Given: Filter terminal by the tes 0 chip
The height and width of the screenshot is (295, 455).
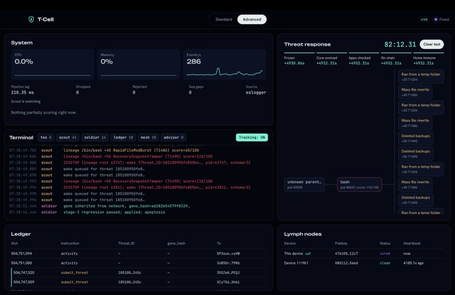Looking at the screenshot, I should point(46,138).
